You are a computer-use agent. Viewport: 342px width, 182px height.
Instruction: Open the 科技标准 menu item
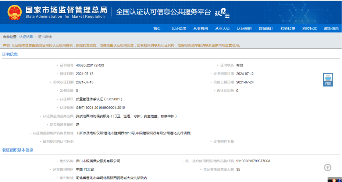[x=310, y=29]
